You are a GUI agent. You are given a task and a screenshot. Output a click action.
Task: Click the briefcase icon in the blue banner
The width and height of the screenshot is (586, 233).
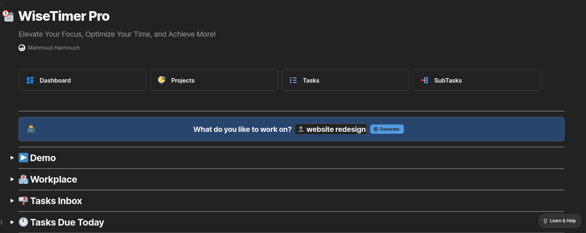click(x=31, y=129)
